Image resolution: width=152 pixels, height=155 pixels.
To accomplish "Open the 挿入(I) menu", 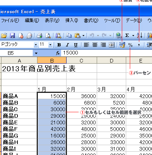I will coord(72,20).
